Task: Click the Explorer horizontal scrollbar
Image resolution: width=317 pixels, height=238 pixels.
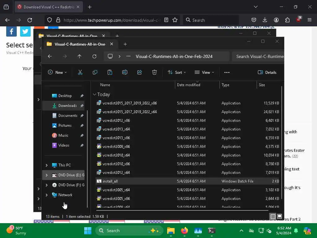Action: point(182,210)
